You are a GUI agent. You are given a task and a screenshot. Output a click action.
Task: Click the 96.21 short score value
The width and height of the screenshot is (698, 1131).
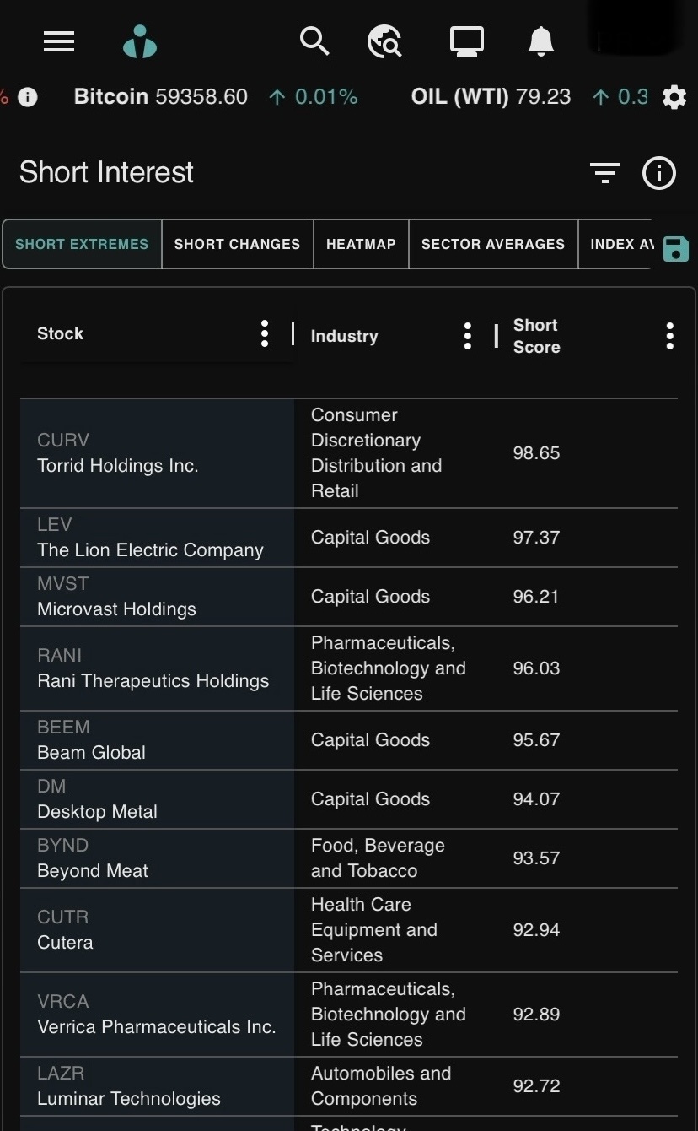[537, 597]
